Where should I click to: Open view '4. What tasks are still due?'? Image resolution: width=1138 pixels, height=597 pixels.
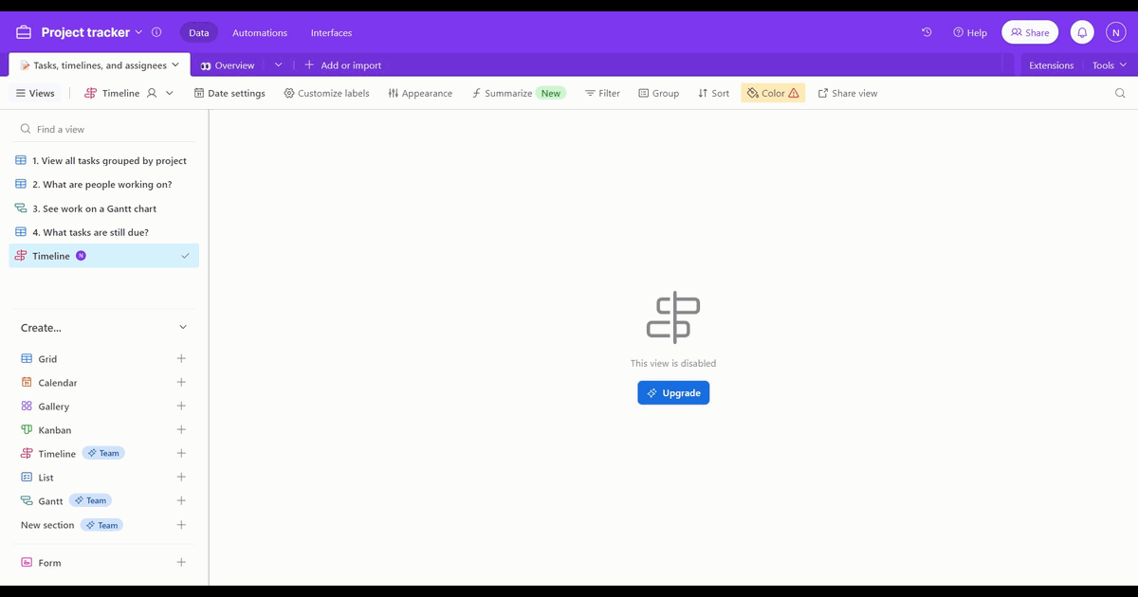104,231
